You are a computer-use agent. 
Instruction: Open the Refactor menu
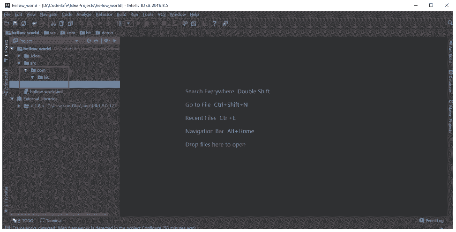(x=104, y=15)
